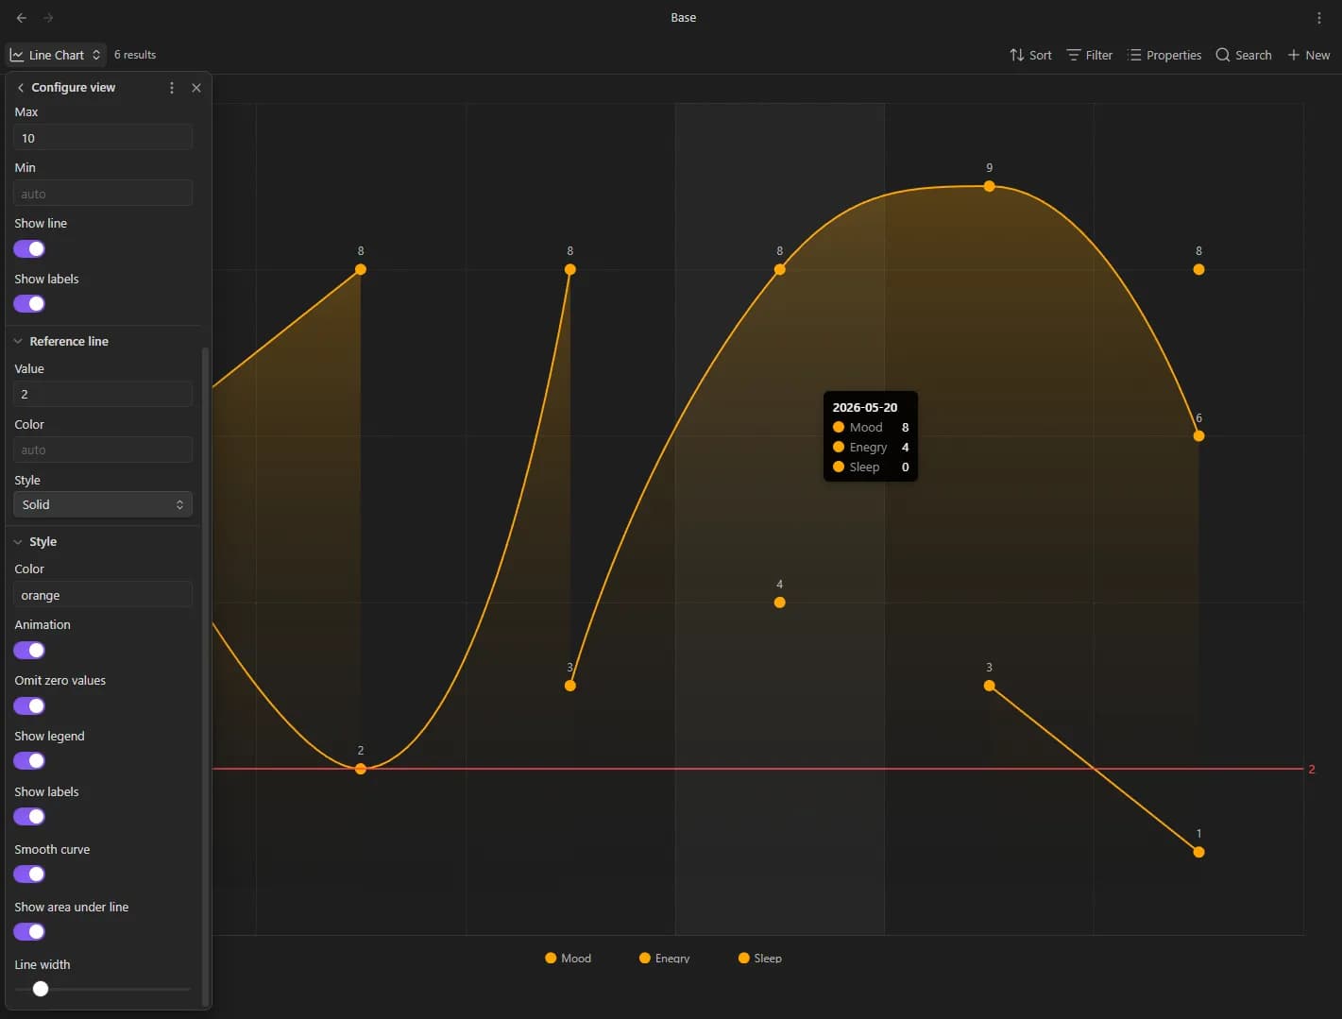This screenshot has width=1342, height=1019.
Task: Click the Reference line Color auto field
Action: coord(103,450)
